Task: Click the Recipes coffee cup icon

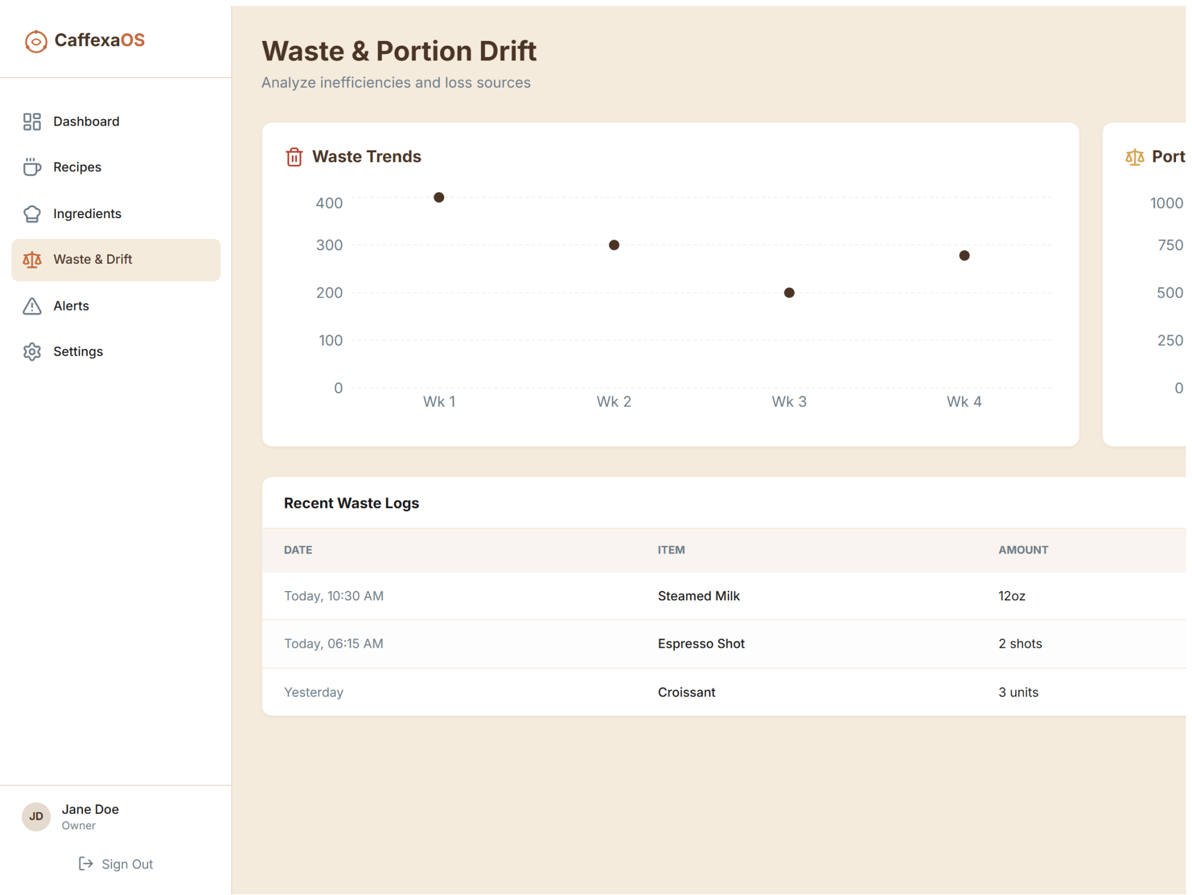Action: [32, 167]
